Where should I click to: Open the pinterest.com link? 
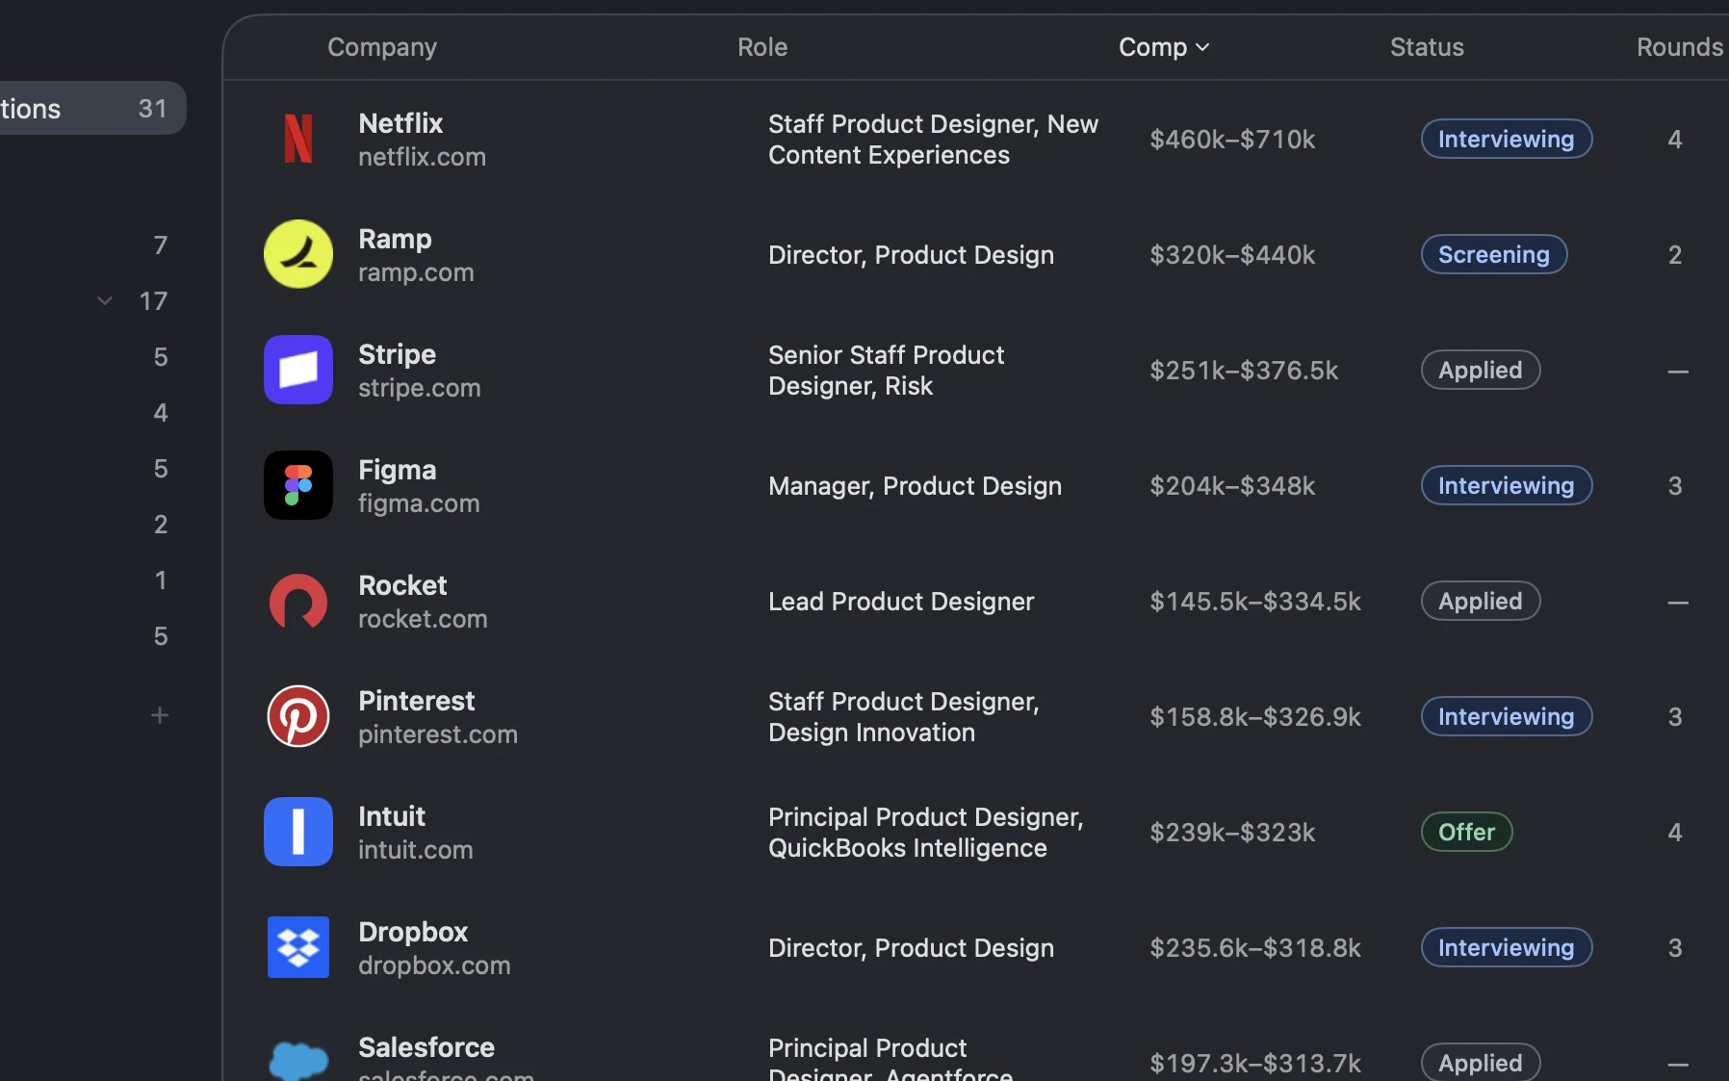(x=438, y=734)
